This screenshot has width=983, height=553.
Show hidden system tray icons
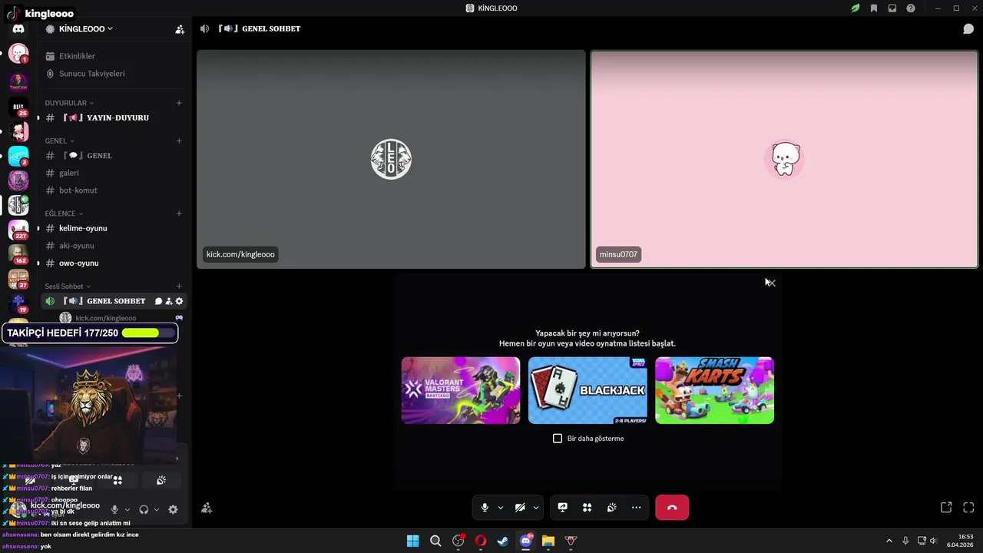pyautogui.click(x=889, y=541)
